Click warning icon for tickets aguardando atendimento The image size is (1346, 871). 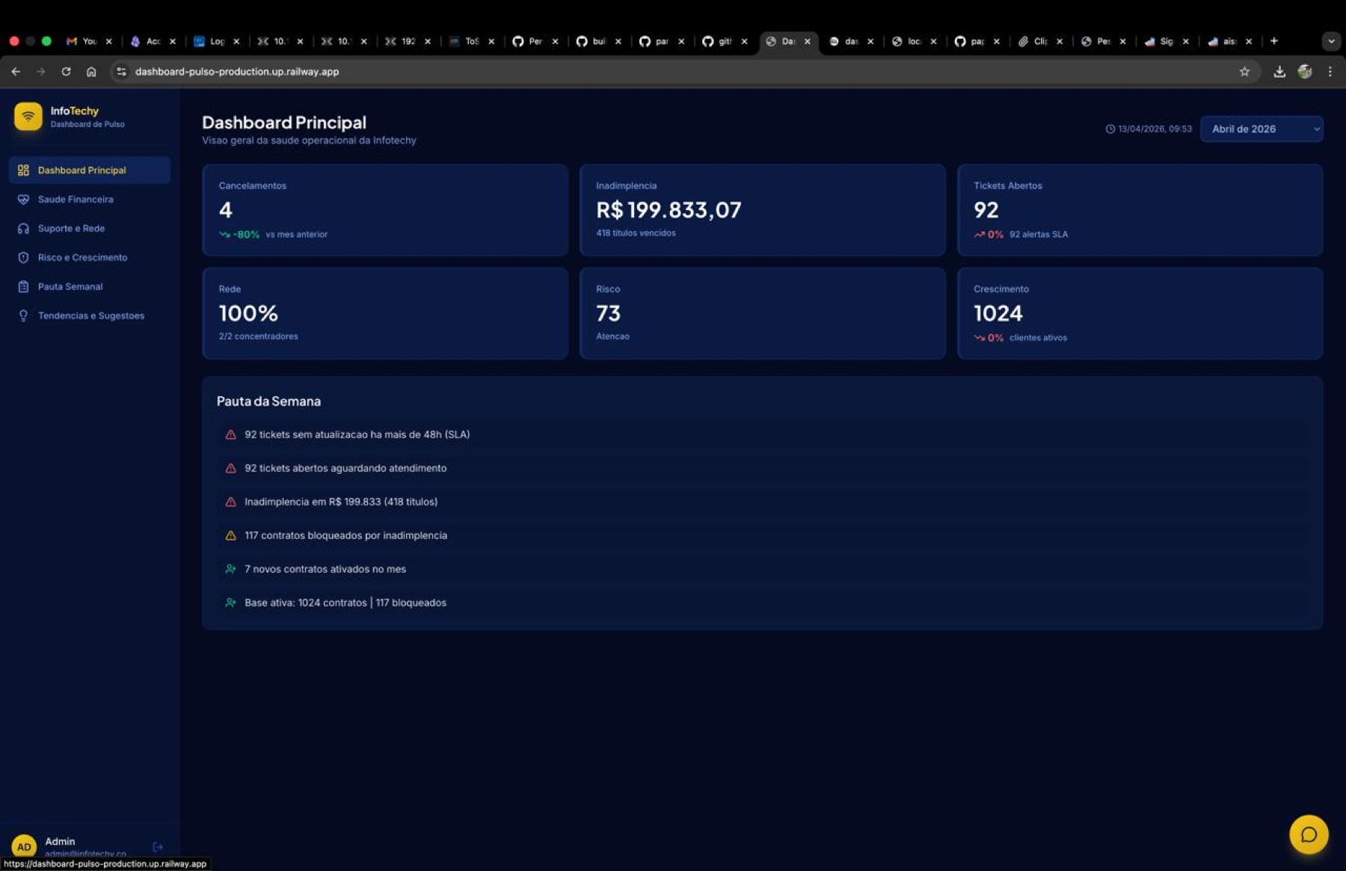[x=230, y=468]
